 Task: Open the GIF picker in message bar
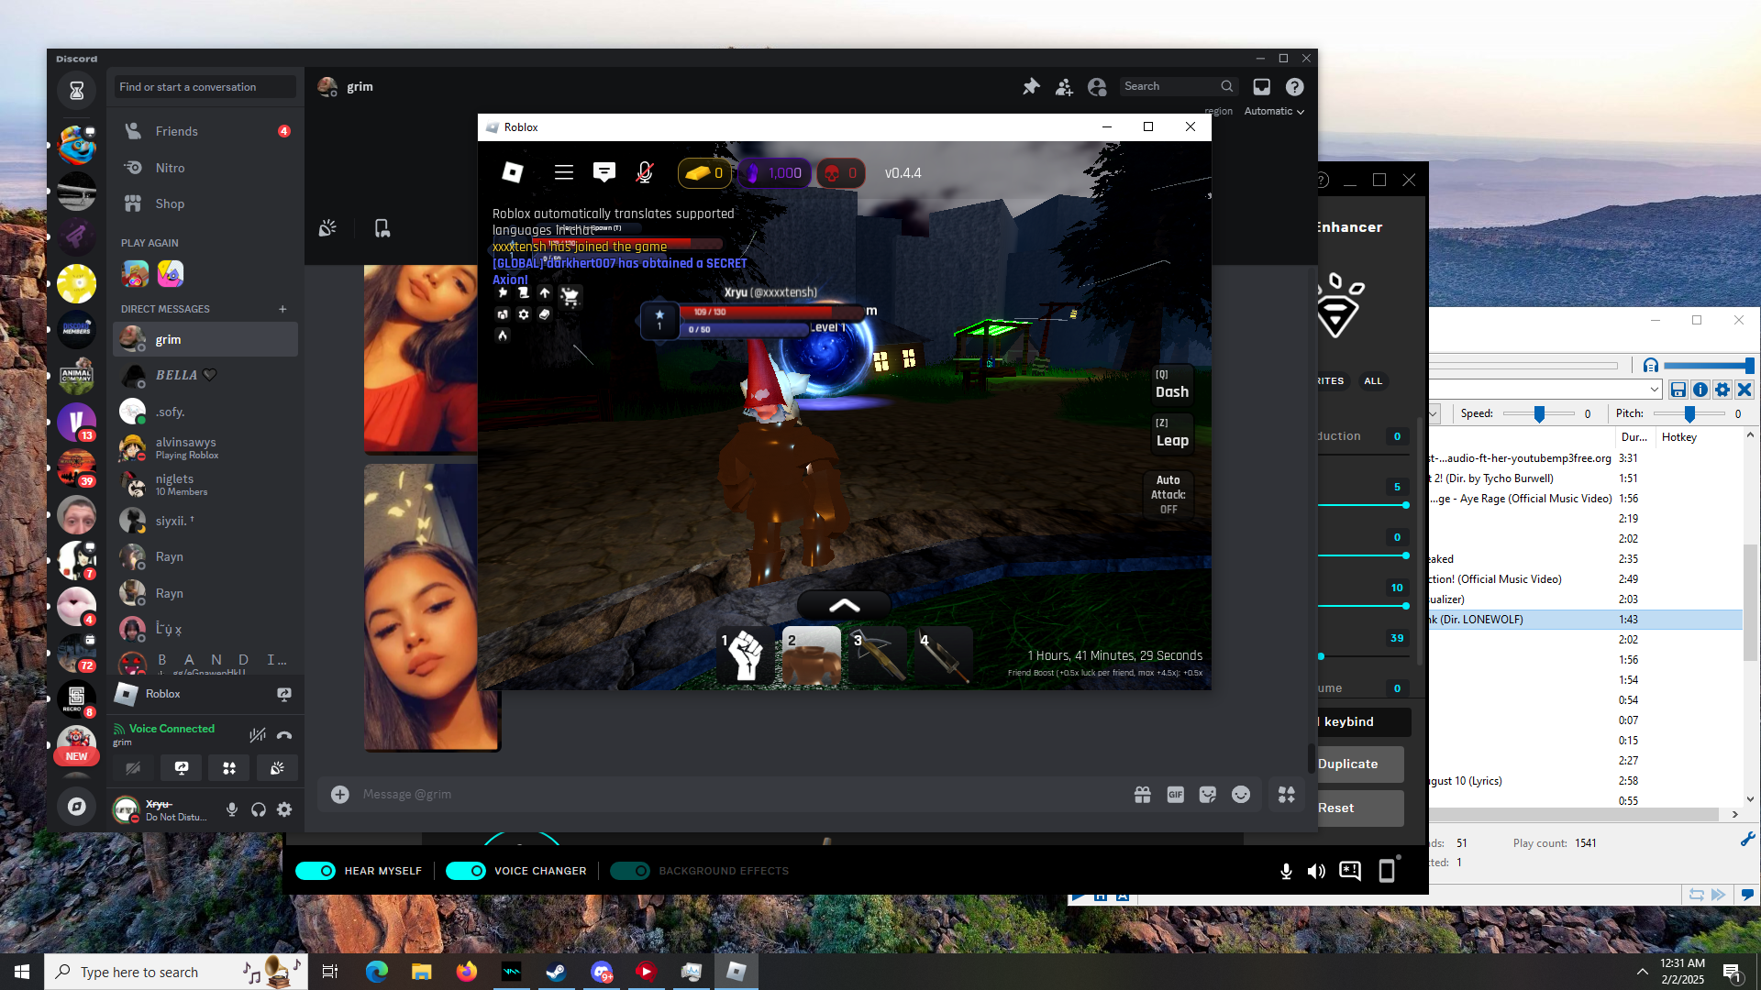pyautogui.click(x=1175, y=795)
